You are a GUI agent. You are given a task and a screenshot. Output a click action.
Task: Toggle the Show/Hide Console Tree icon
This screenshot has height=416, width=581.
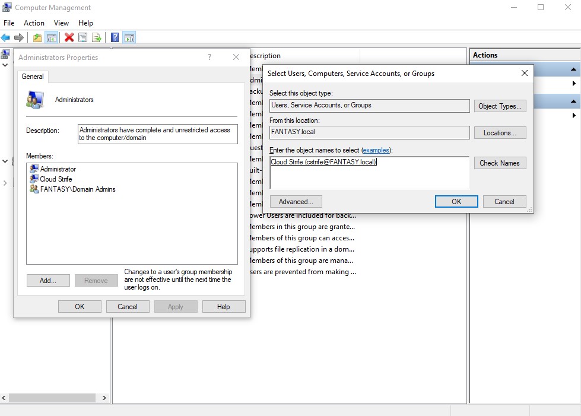click(x=52, y=37)
